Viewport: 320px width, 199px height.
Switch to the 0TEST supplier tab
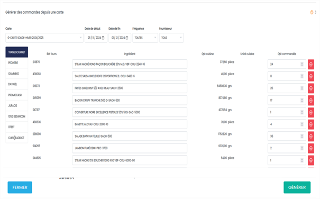click(17, 127)
